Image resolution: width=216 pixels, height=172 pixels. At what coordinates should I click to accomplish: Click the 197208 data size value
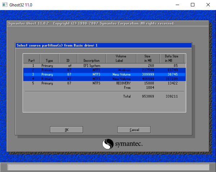tap(172, 79)
